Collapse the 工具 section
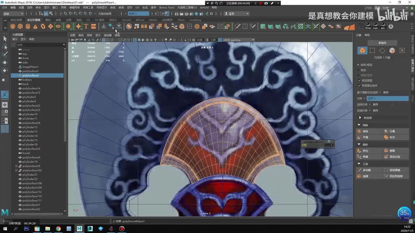 (x=359, y=164)
